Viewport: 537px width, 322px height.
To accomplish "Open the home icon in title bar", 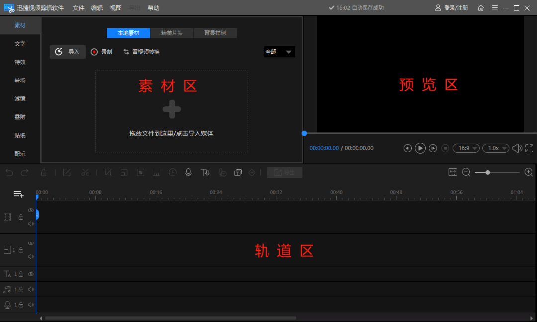I will [x=481, y=8].
